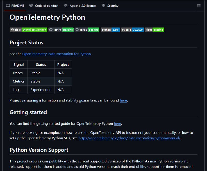Click the 'here' link for getting started guide
This screenshot has height=171, width=207.
click(x=117, y=124)
